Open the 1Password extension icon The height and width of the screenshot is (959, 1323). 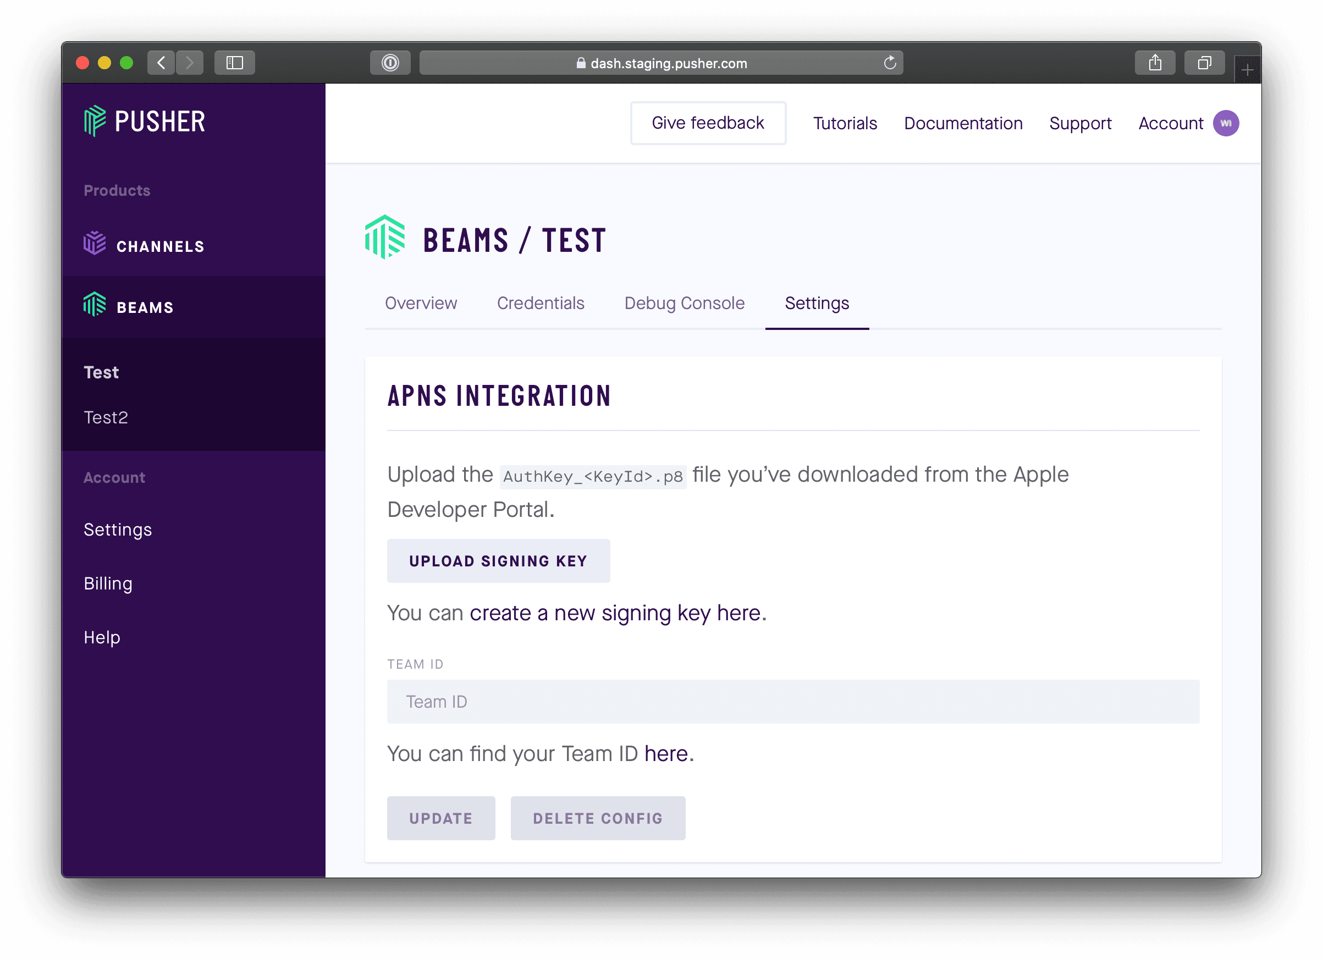[x=390, y=63]
